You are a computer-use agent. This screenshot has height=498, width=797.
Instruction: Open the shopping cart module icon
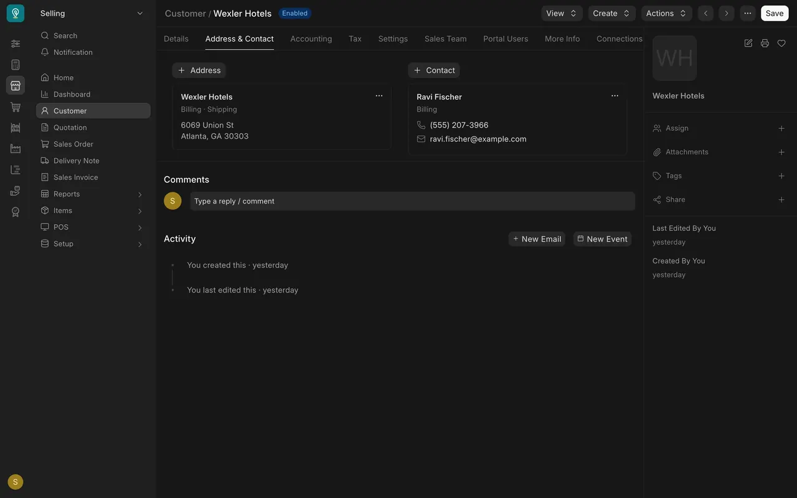pos(16,106)
